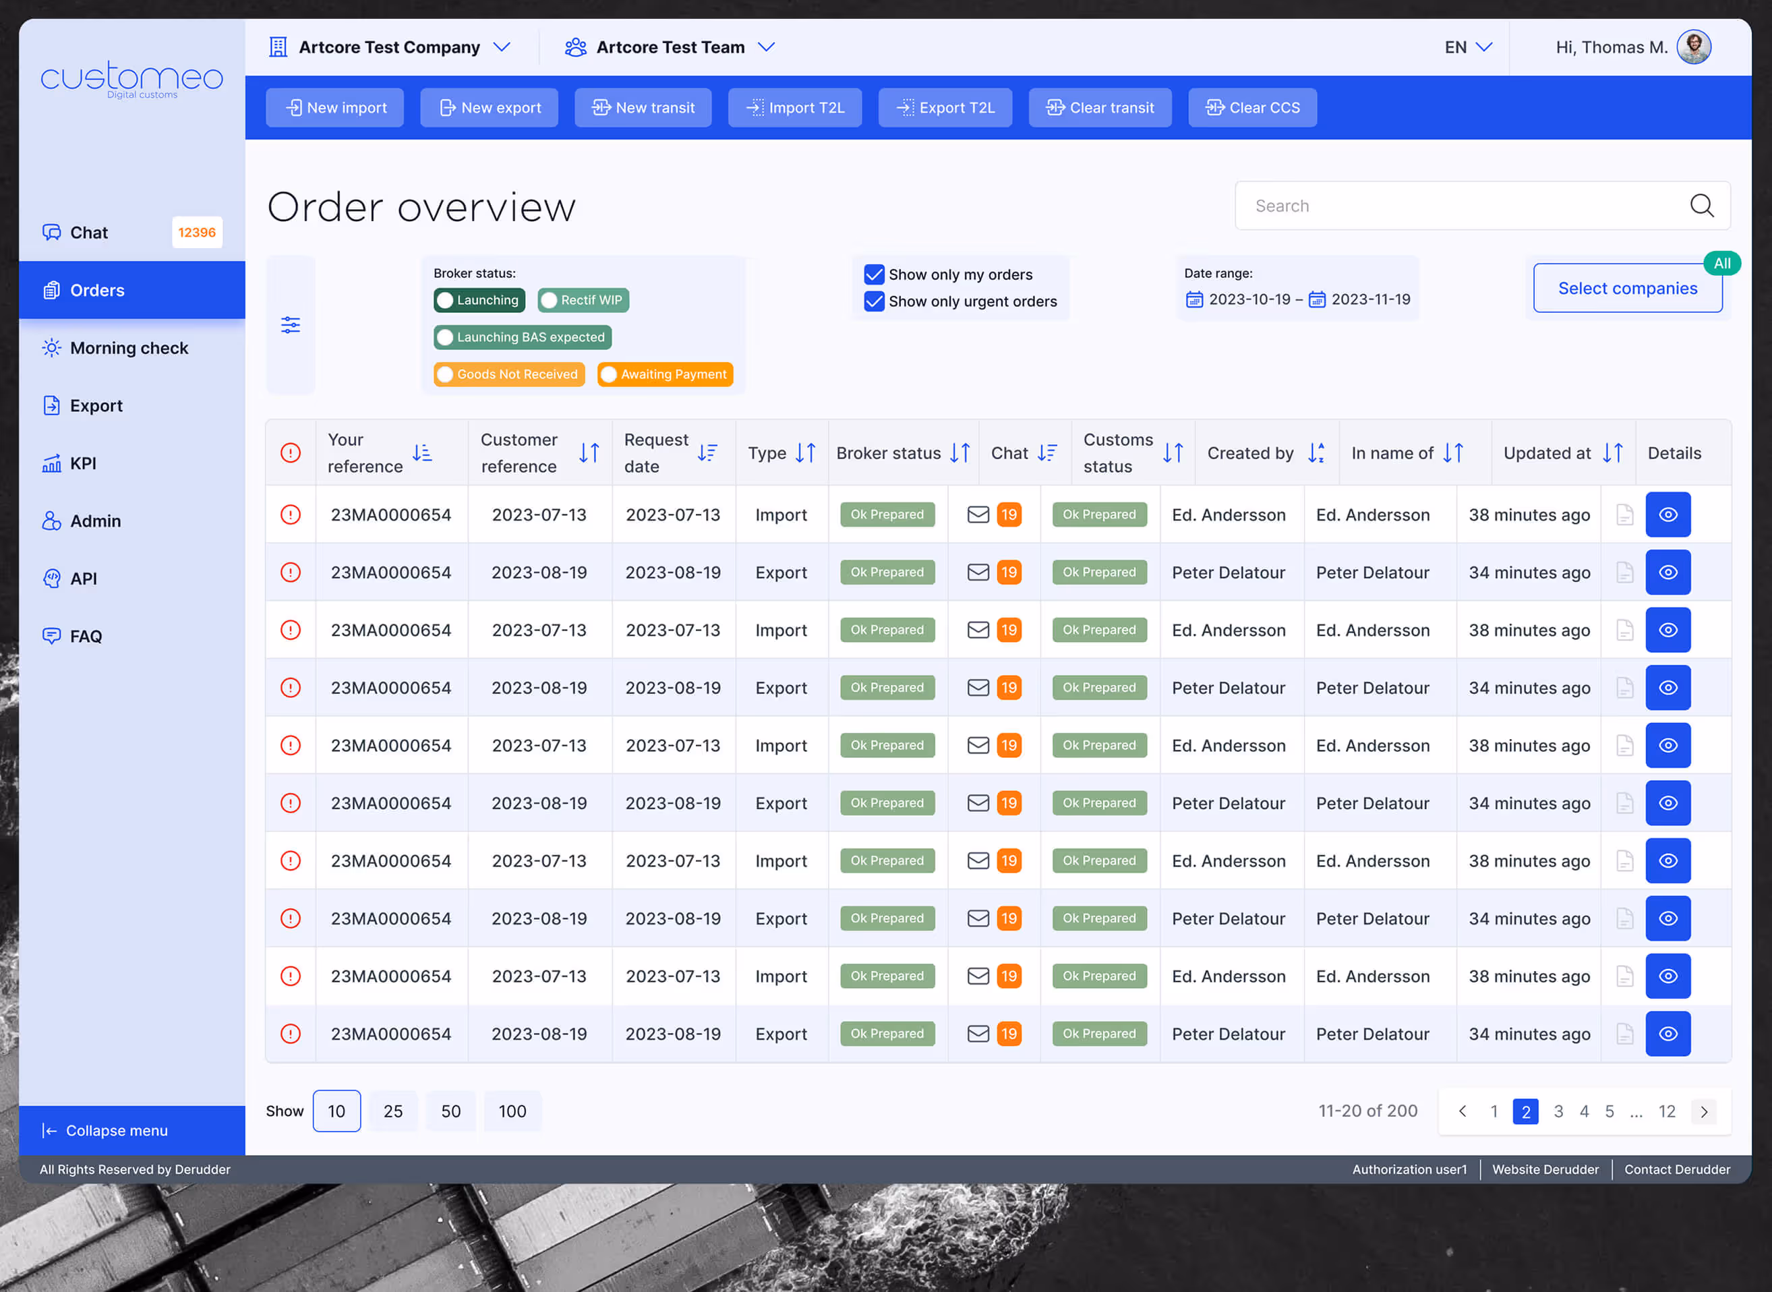Uncheck Show only my orders
Screen dimensions: 1772x1292
pos(873,274)
